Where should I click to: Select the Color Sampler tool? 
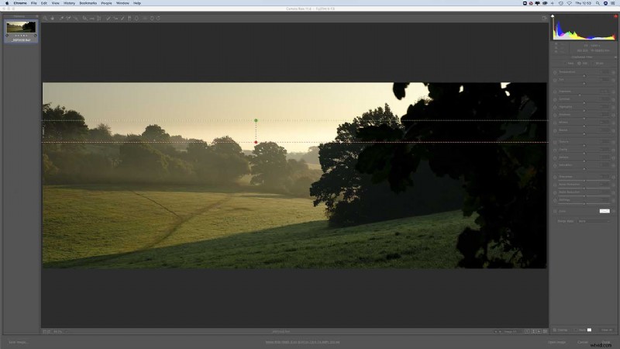(x=68, y=18)
